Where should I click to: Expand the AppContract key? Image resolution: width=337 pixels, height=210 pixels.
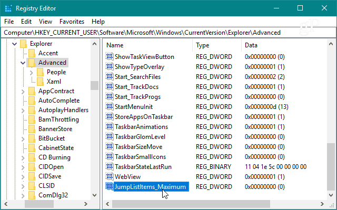[23, 91]
